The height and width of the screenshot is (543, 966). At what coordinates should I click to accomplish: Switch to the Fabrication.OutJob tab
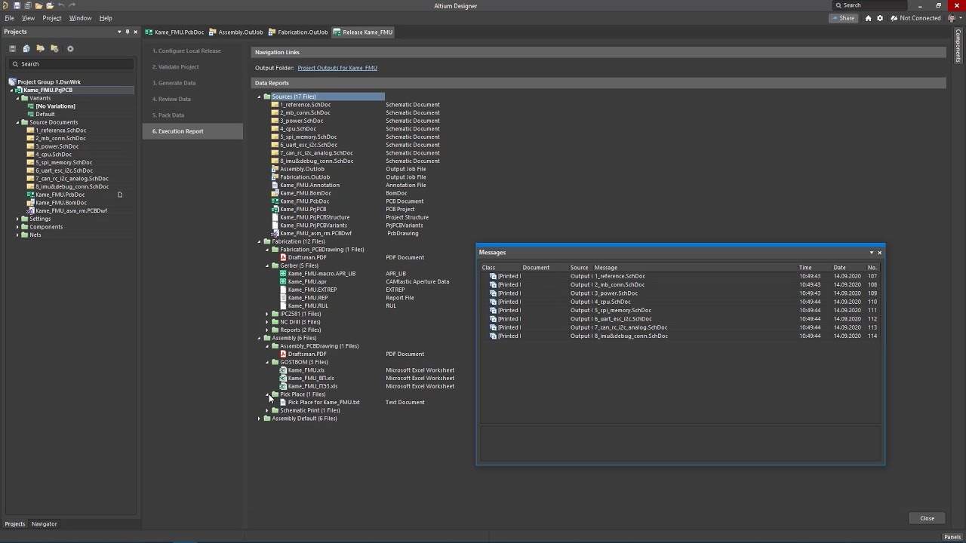coord(298,32)
